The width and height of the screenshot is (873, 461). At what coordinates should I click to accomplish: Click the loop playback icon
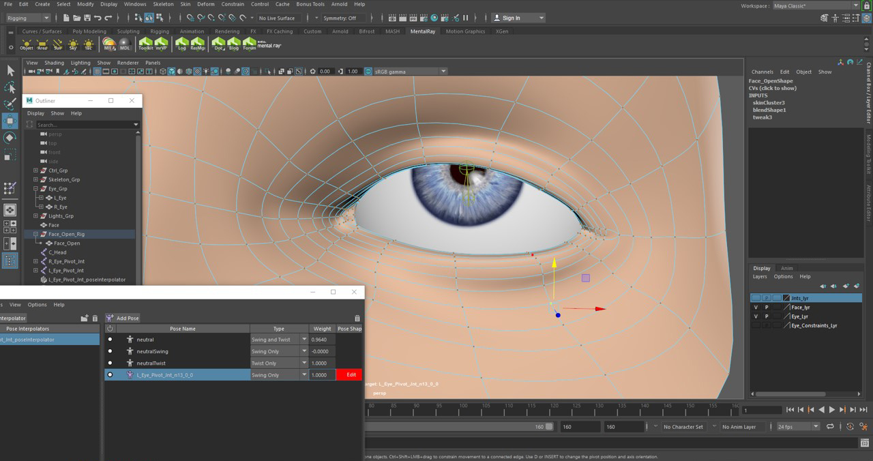pyautogui.click(x=830, y=427)
